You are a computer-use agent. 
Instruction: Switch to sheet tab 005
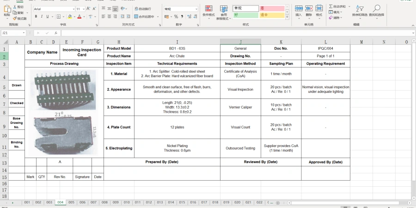pos(71,202)
